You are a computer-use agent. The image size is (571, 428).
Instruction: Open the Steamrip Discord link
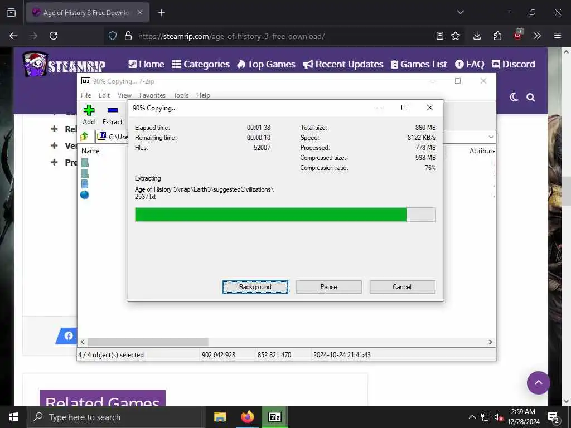(x=514, y=64)
